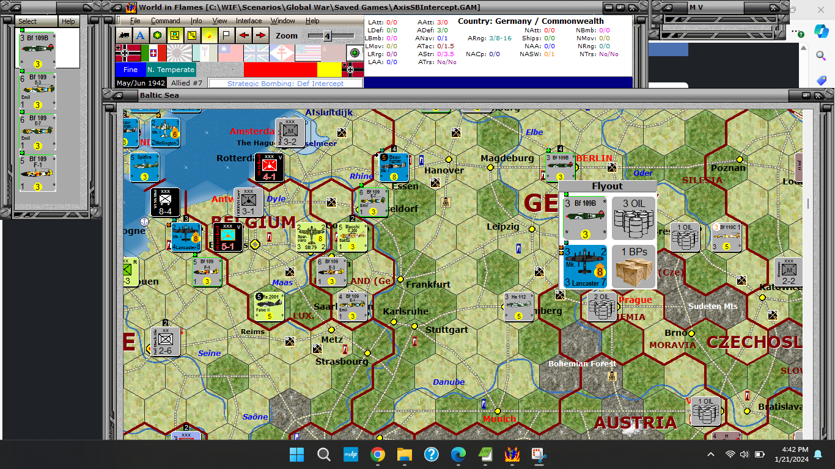Click the 3 OIL resource in Flyout popup

pos(633,218)
